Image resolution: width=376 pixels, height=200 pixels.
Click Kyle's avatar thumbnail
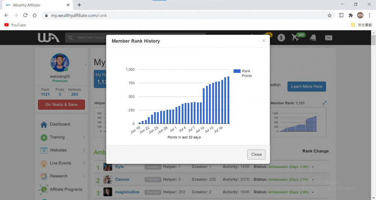tap(108, 166)
